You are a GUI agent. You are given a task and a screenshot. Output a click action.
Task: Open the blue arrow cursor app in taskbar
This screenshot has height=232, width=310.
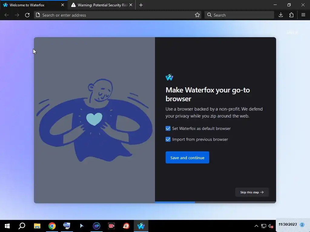82,226
